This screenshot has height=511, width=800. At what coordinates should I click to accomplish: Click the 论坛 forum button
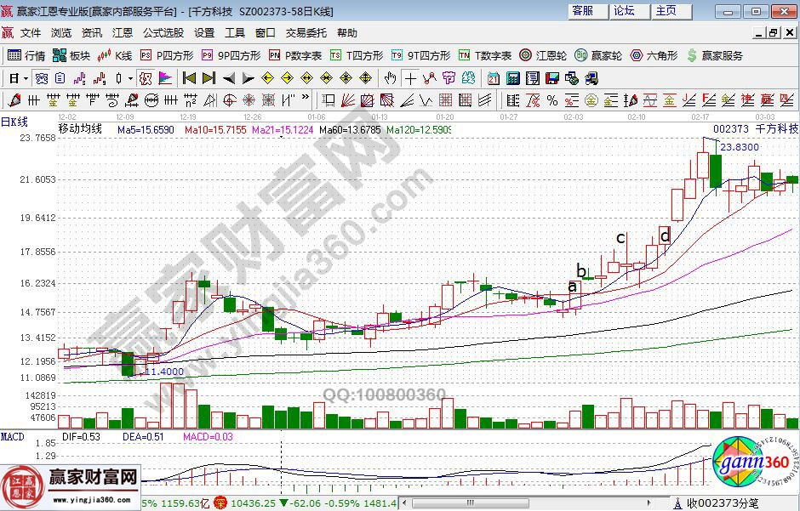[625, 11]
